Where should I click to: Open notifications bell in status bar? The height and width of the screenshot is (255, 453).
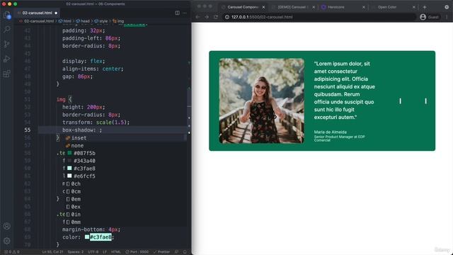[185, 252]
